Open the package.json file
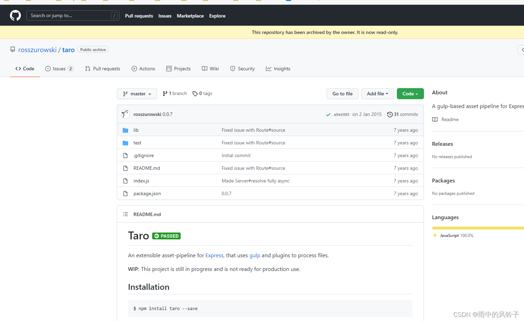Screen dimensions: 524x321 [x=147, y=193]
